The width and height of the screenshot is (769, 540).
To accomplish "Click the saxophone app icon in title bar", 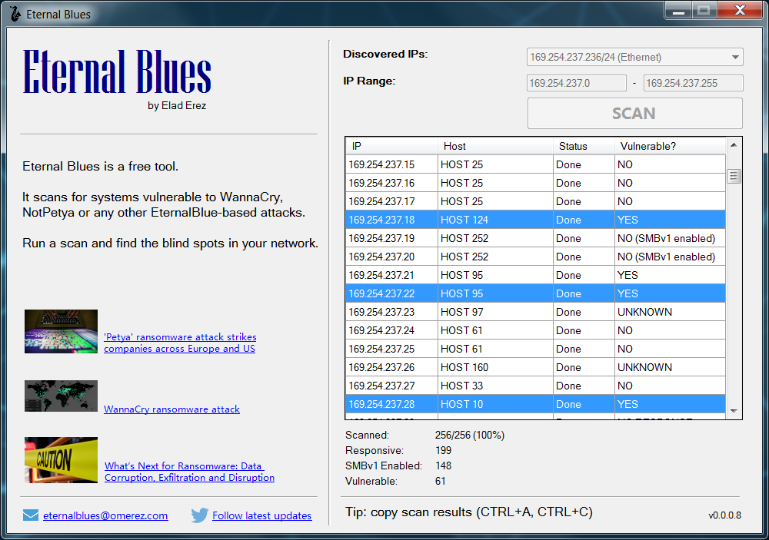I will 15,14.
